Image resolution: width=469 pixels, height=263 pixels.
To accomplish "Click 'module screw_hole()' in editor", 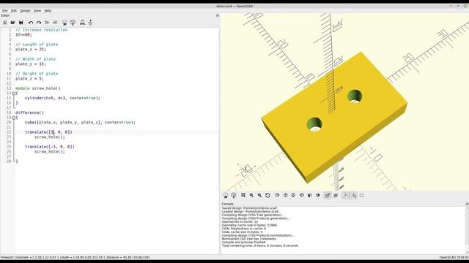I will [x=38, y=88].
